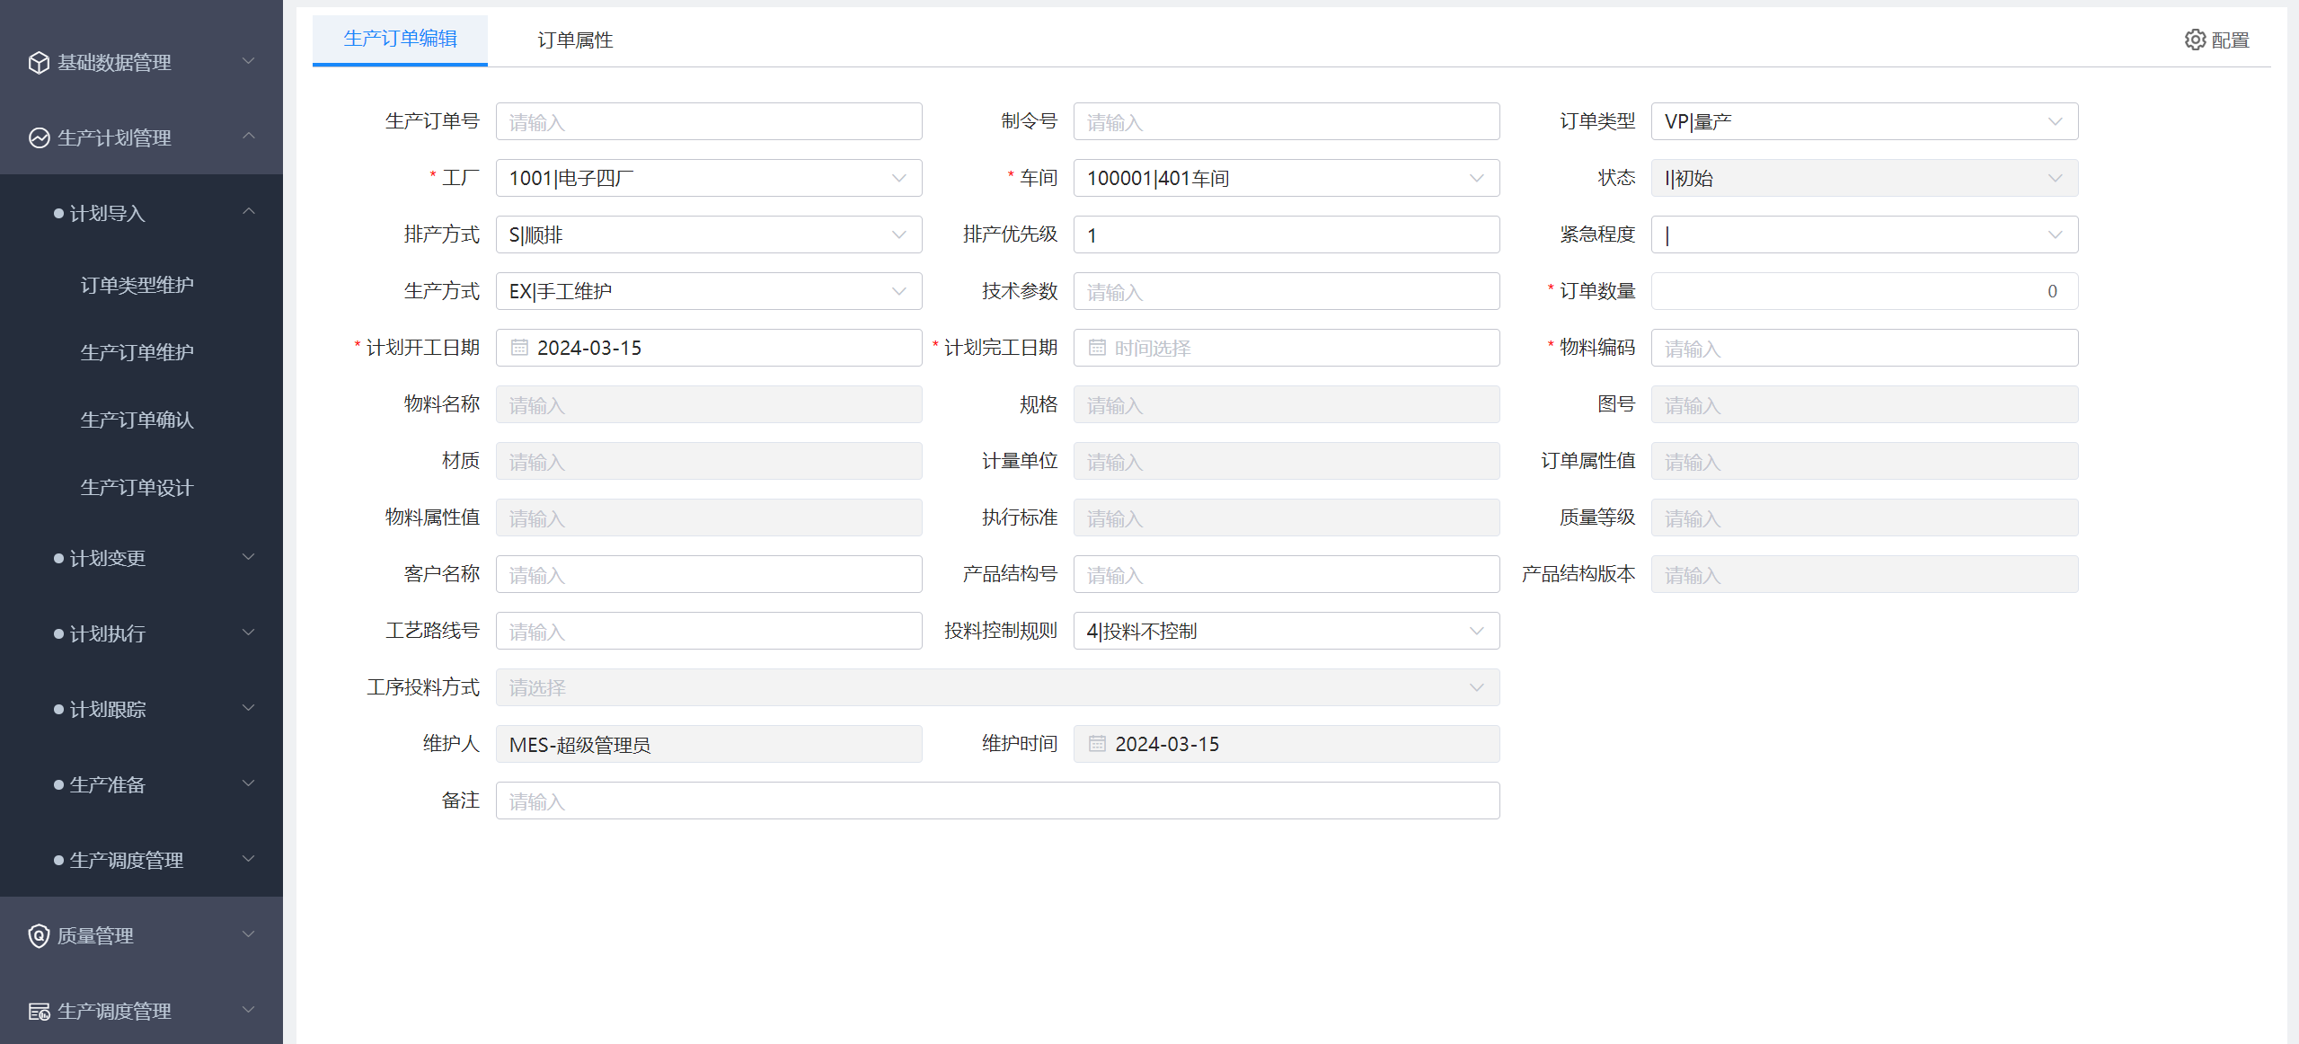
Task: Open the 投料控制规则 dropdown
Action: click(x=1287, y=631)
